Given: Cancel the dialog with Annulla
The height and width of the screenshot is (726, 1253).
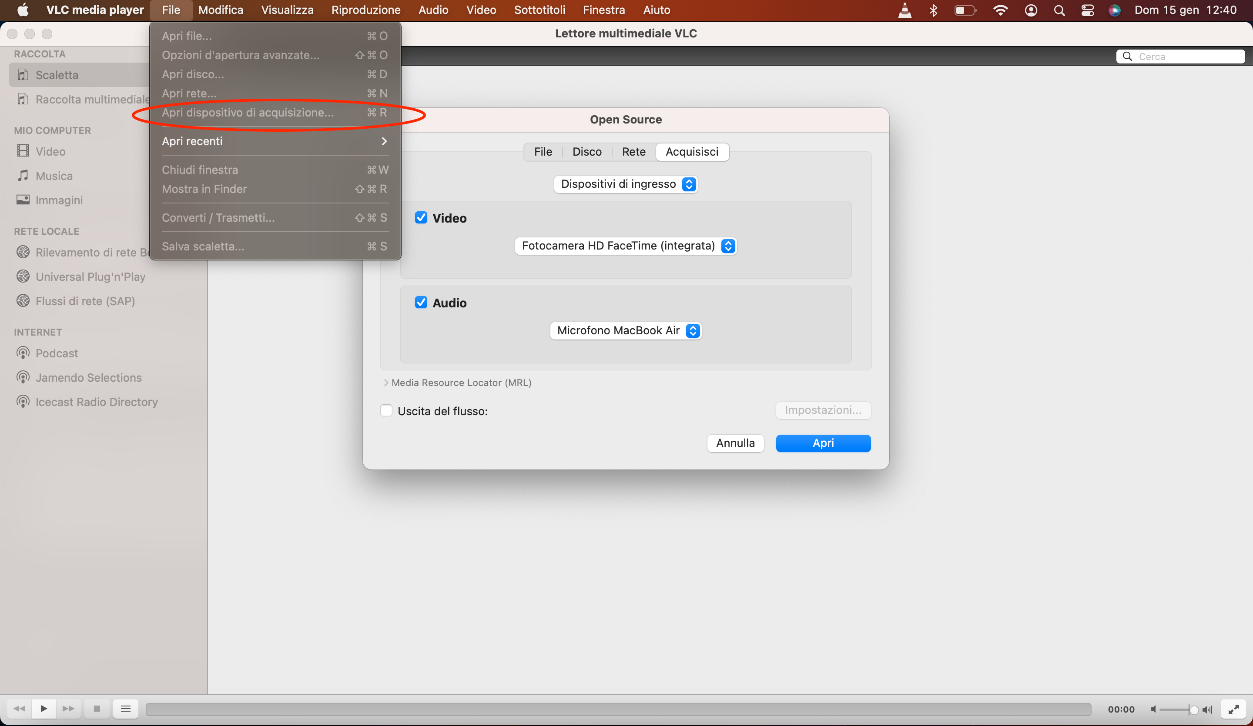Looking at the screenshot, I should coord(735,443).
